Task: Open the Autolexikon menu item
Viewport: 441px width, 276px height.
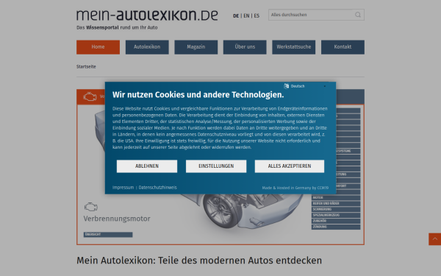Action: click(147, 47)
